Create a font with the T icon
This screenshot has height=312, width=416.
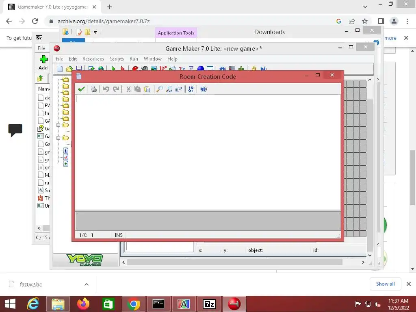pyautogui.click(x=182, y=69)
